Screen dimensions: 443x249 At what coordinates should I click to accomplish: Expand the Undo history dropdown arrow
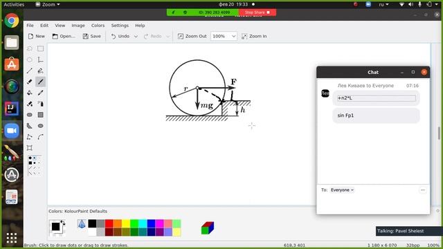tap(136, 37)
